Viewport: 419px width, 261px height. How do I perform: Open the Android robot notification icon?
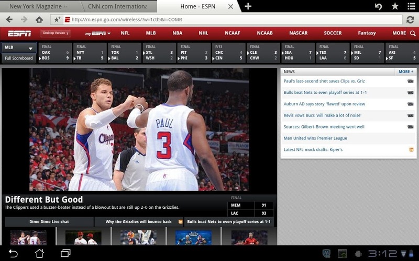click(x=358, y=254)
